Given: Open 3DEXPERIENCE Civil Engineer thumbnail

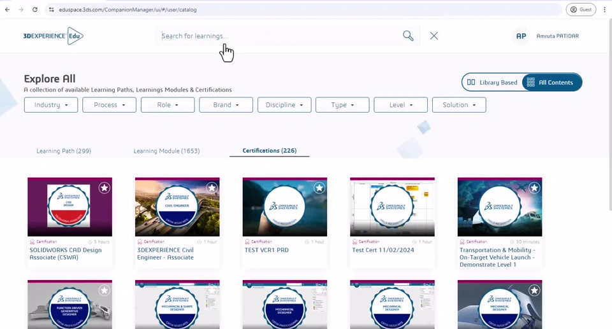Looking at the screenshot, I should (177, 207).
